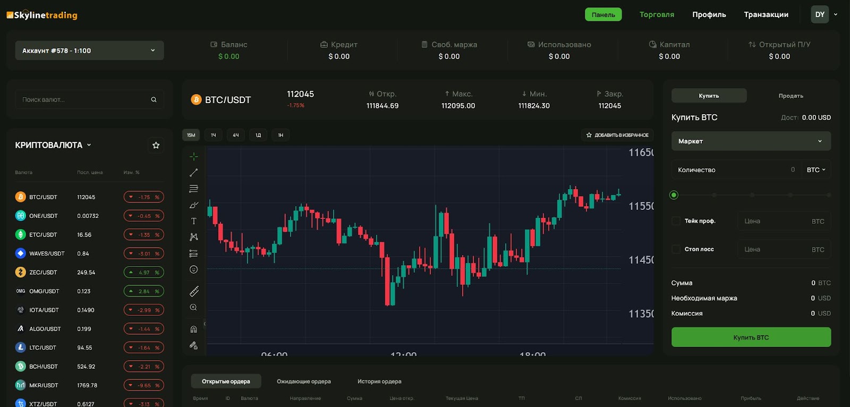Image resolution: width=850 pixels, height=407 pixels.
Task: Select the 1Д timeframe
Action: pos(258,135)
